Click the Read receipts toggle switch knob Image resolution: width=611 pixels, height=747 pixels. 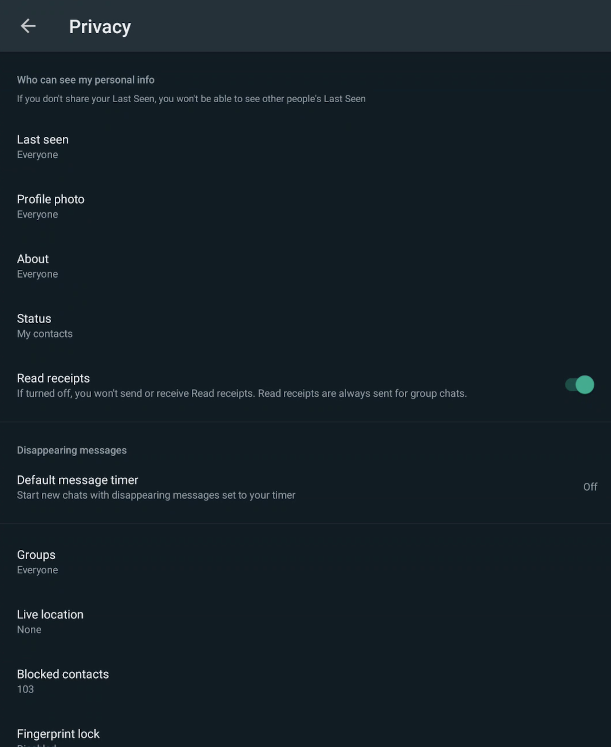tap(586, 384)
